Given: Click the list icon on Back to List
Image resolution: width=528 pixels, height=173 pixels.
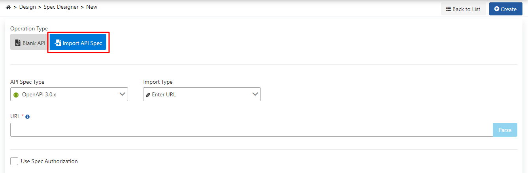Looking at the screenshot, I should coord(449,9).
